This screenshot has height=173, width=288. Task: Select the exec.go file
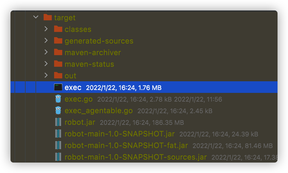point(79,99)
